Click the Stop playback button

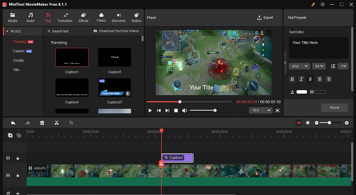click(x=176, y=111)
